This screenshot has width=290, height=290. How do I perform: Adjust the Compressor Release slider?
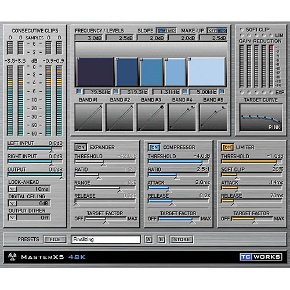pyautogui.click(x=179, y=201)
